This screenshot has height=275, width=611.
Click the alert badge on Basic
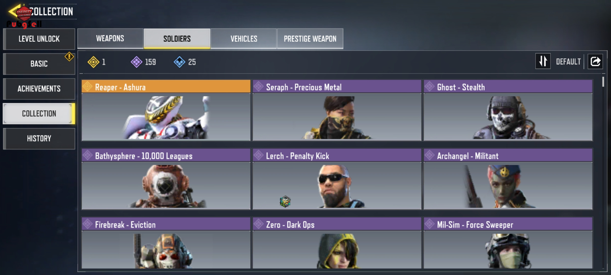tap(69, 57)
